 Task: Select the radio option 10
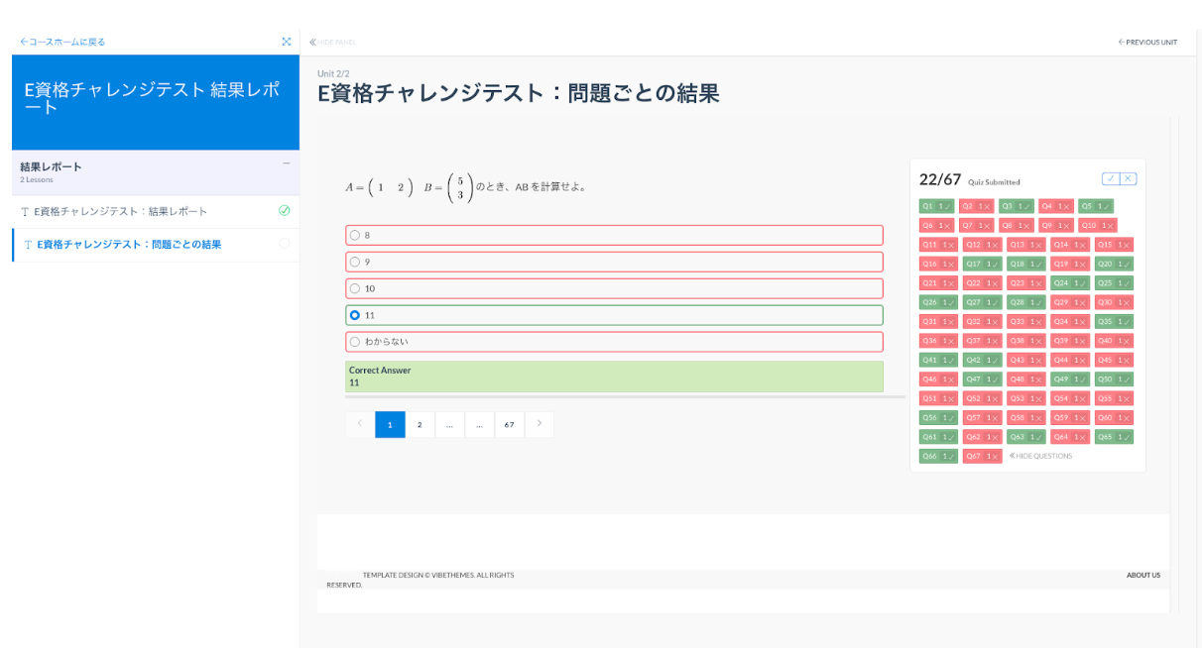(355, 288)
